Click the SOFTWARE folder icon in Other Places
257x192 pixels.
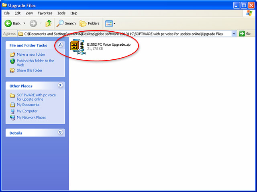click(12, 95)
